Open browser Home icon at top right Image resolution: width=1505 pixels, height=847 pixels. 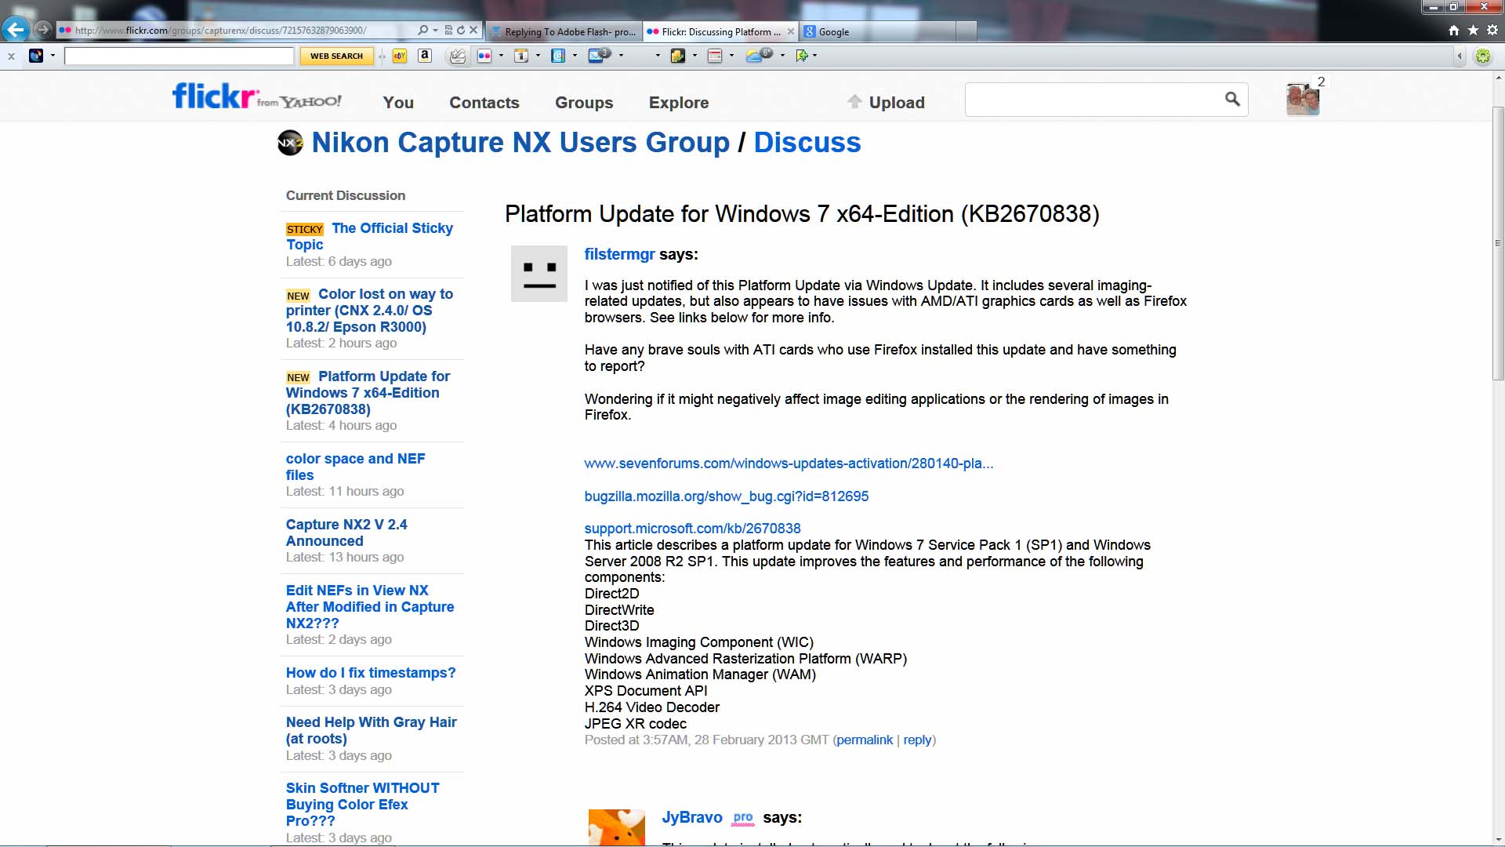pyautogui.click(x=1454, y=31)
